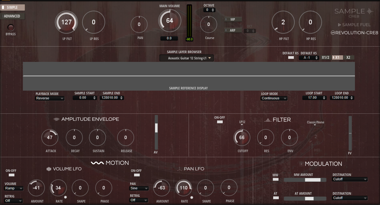
Task: Click the ATTACK knob showing 47
Action: (50, 137)
